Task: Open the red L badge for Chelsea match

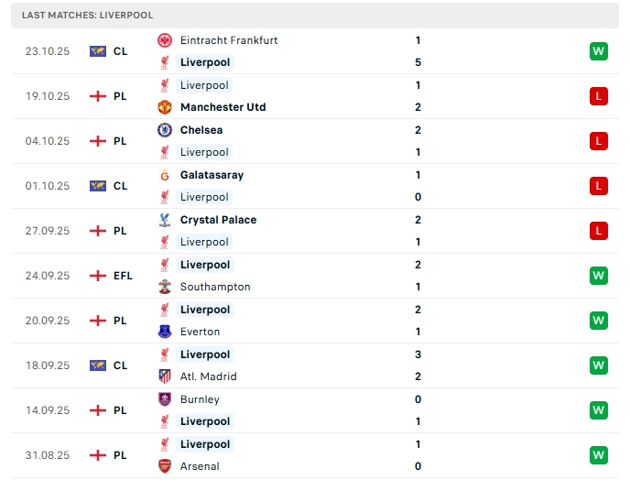Action: (x=598, y=141)
